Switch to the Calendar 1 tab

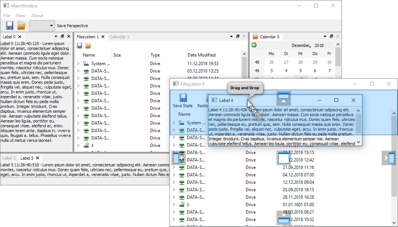120,37
